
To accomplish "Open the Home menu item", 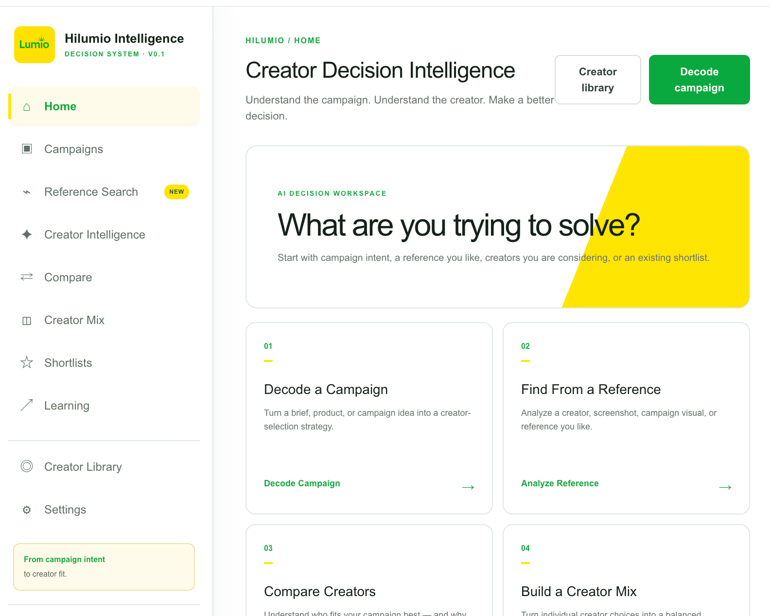I will (104, 106).
